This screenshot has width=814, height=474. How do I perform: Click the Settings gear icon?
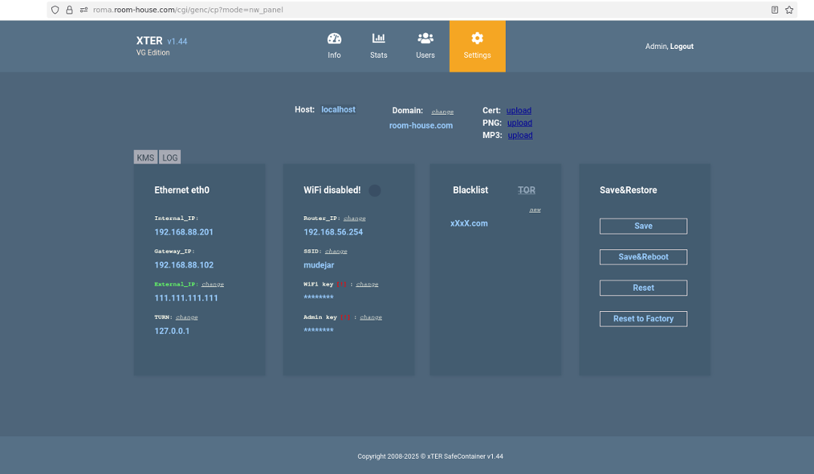tap(477, 38)
